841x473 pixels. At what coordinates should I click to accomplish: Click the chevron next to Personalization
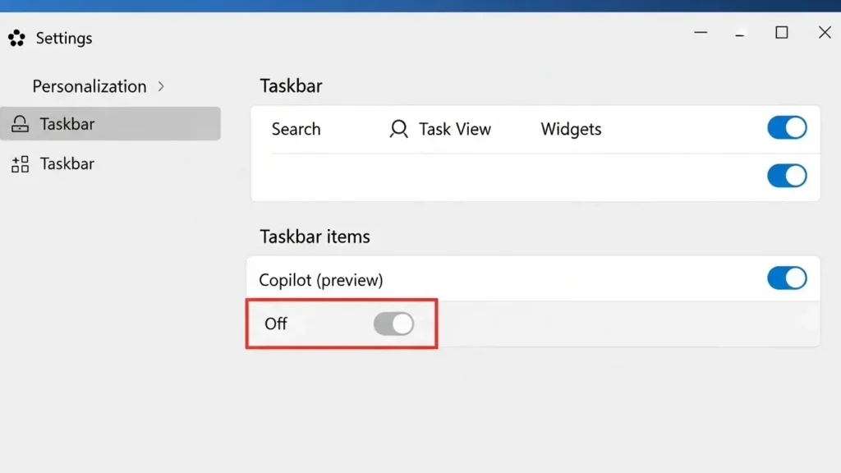[161, 85]
